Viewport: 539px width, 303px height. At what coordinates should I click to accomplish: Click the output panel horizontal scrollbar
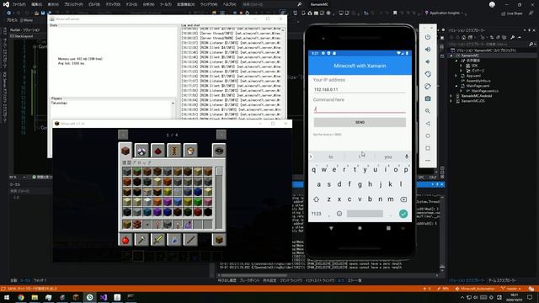[253, 275]
